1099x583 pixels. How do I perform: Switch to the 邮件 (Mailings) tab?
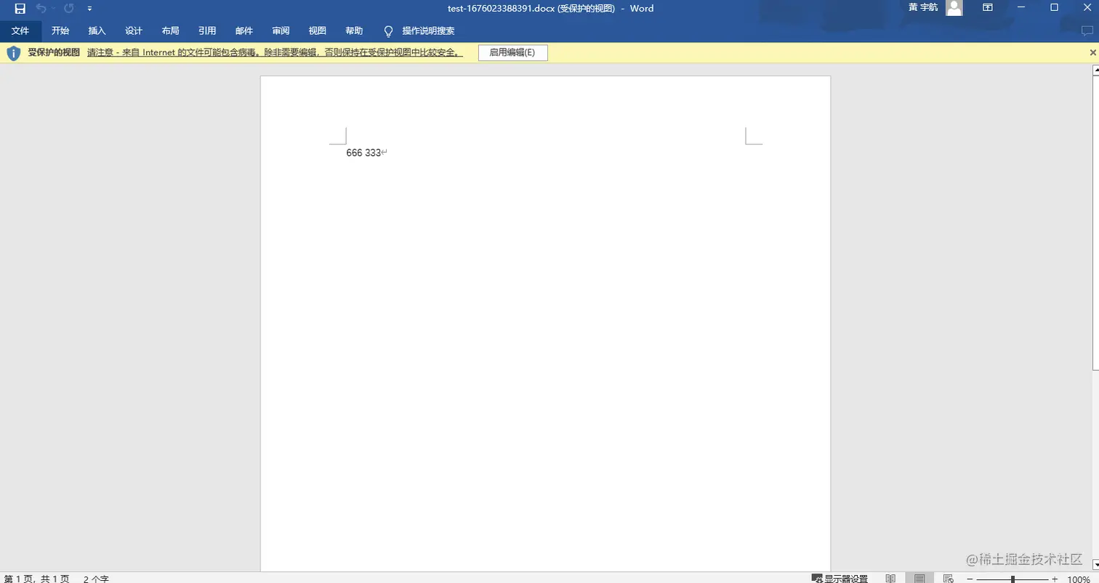tap(244, 30)
